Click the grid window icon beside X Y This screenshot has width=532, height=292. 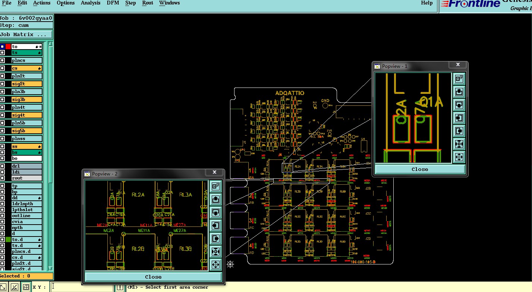click(26, 287)
